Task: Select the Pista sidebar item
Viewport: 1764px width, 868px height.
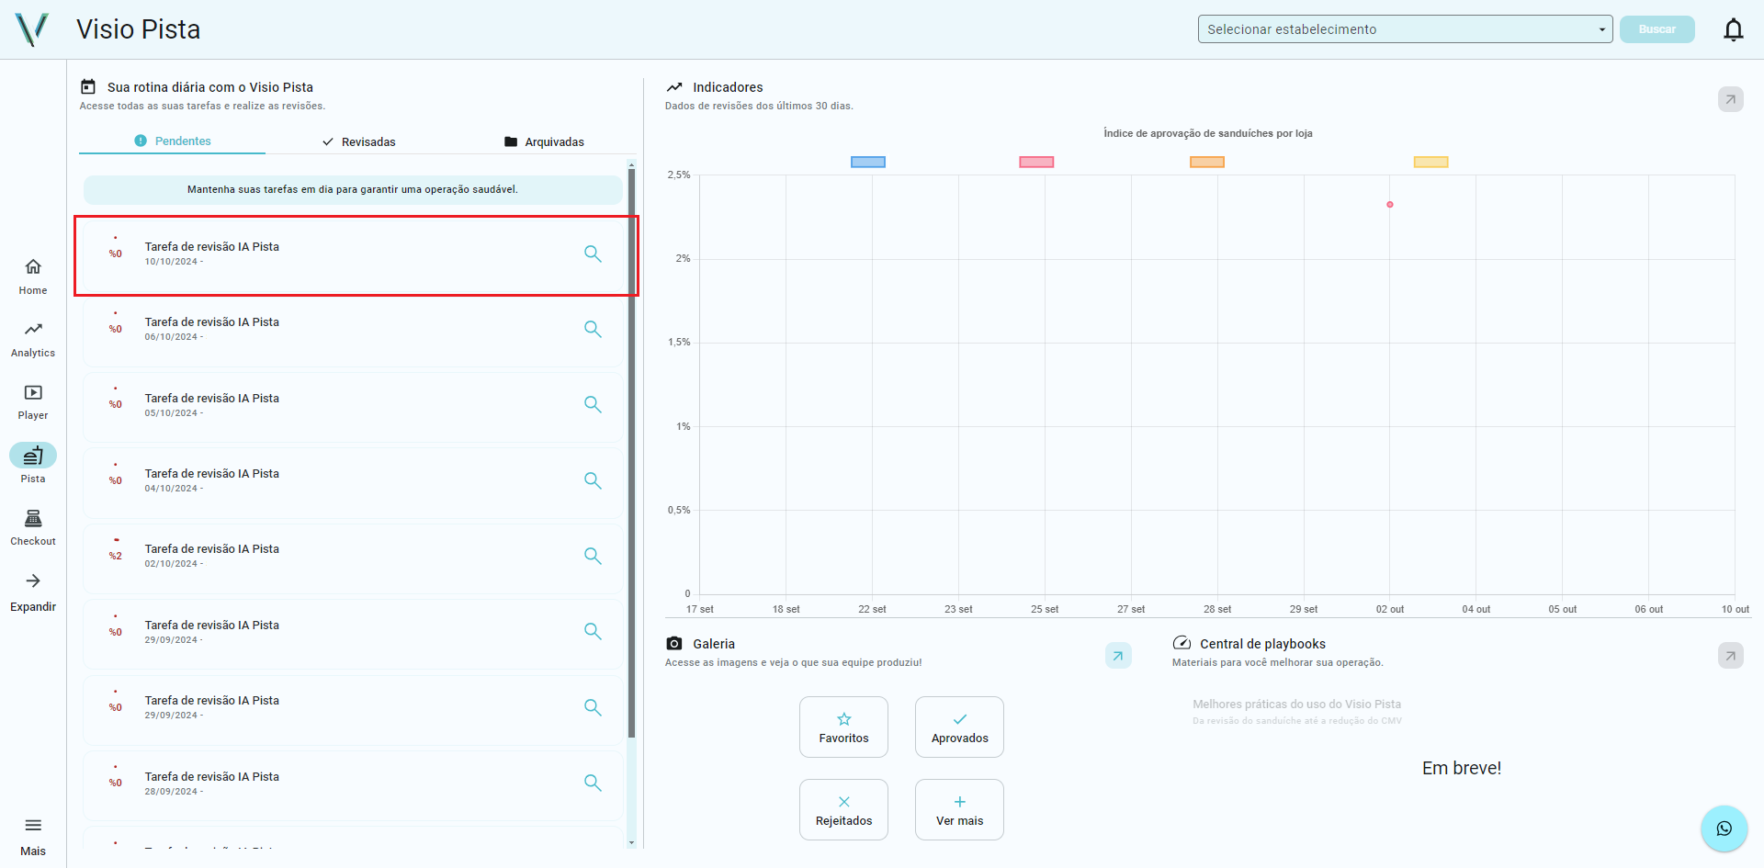Action: click(33, 465)
